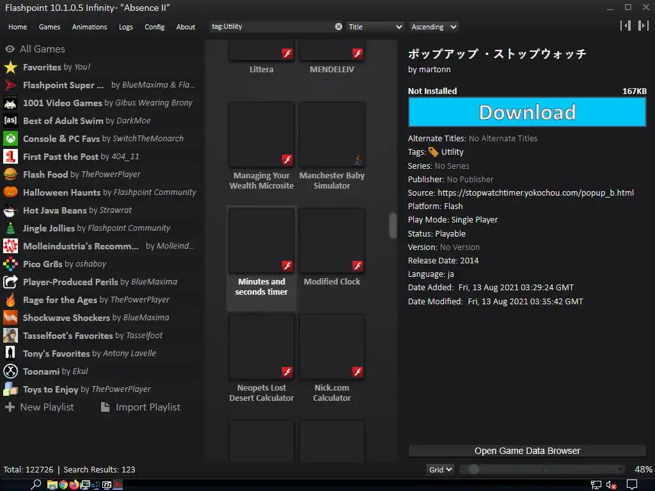This screenshot has width=655, height=491.
Task: Click the Jingle Jollies tree icon
Action: tap(10, 228)
